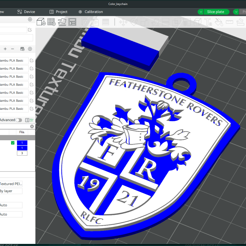Open the process presets list icon
Image resolution: width=246 pixels, height=246 pixels.
[27, 120]
